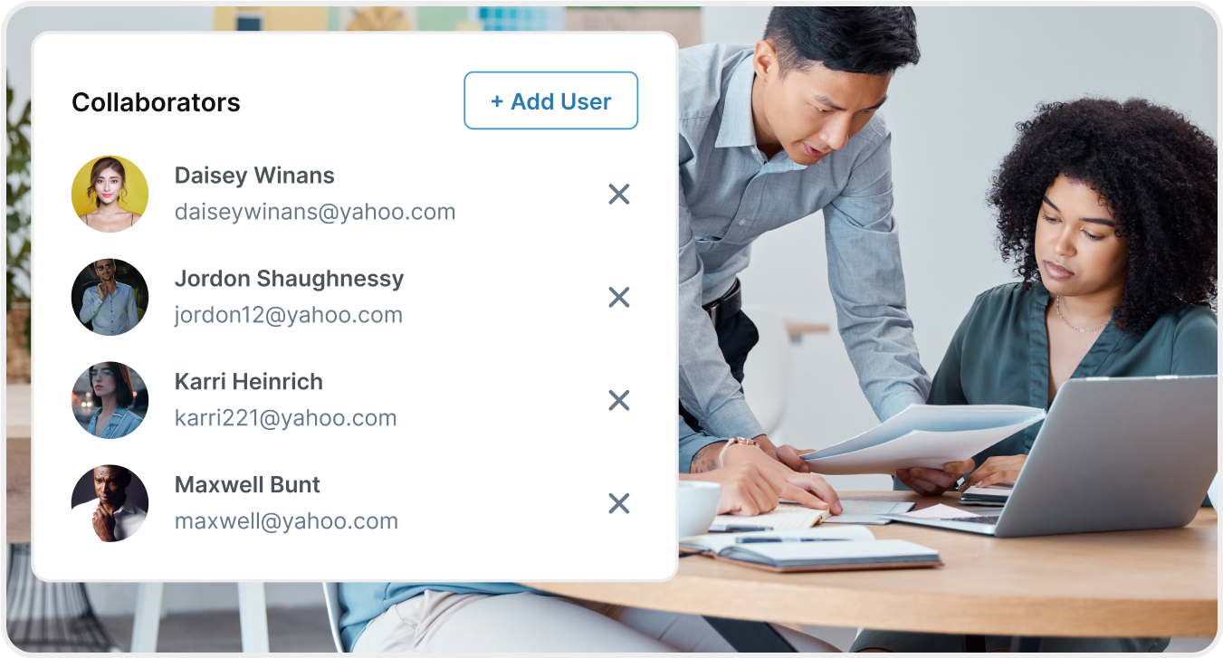Click the Collaborators heading
The width and height of the screenshot is (1223, 658).
pyautogui.click(x=156, y=102)
